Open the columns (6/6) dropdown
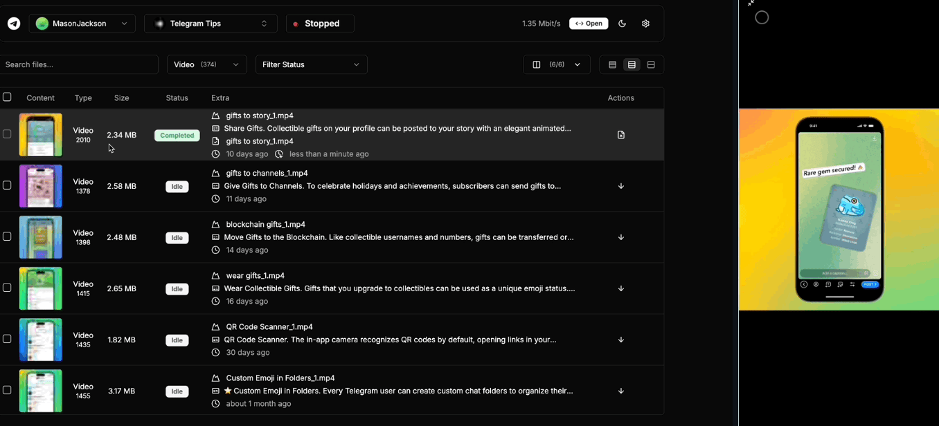This screenshot has width=939, height=426. (557, 64)
